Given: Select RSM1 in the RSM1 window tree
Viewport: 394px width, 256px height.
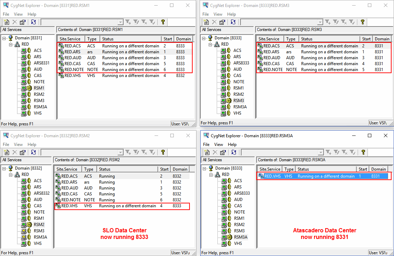Looking at the screenshot, I should (39, 88).
